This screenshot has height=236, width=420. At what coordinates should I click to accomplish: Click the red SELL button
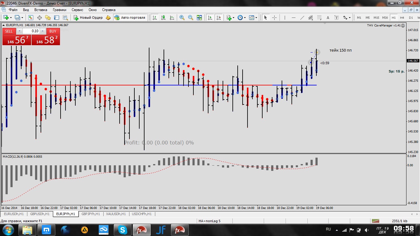[9, 31]
